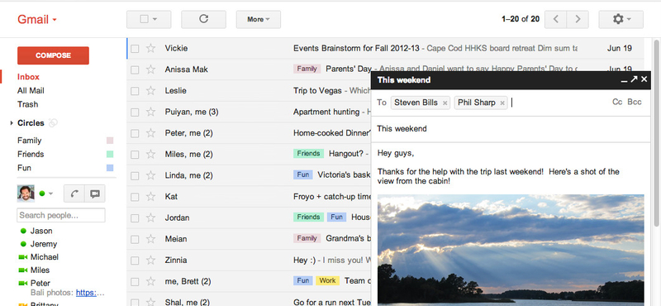
Task: Click the Circles link icon
Action: pos(53,123)
